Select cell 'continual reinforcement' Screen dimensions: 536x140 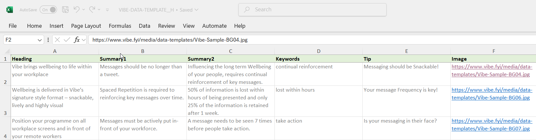(319, 74)
